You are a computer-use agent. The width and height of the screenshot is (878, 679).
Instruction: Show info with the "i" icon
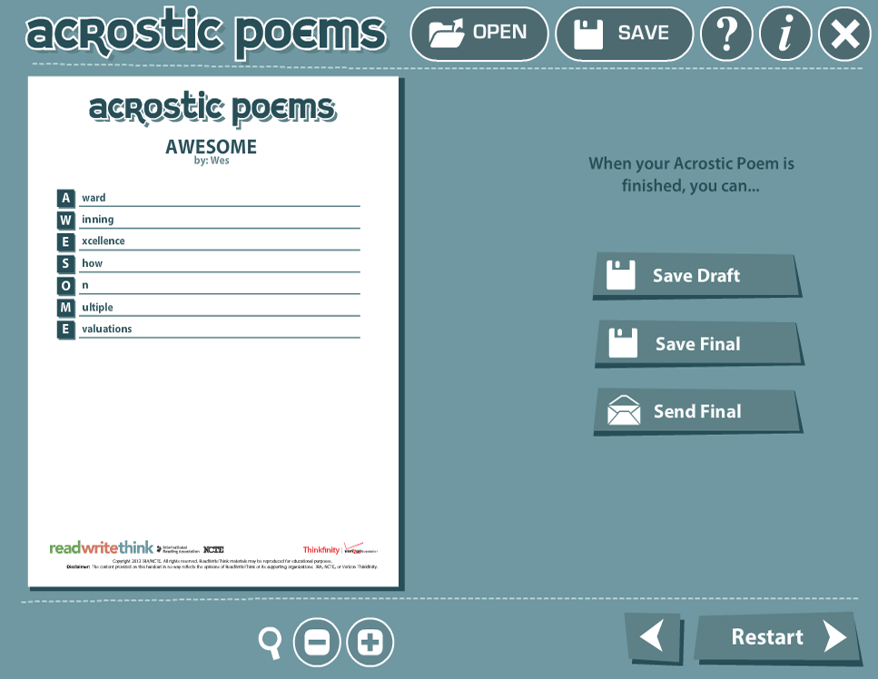[785, 34]
